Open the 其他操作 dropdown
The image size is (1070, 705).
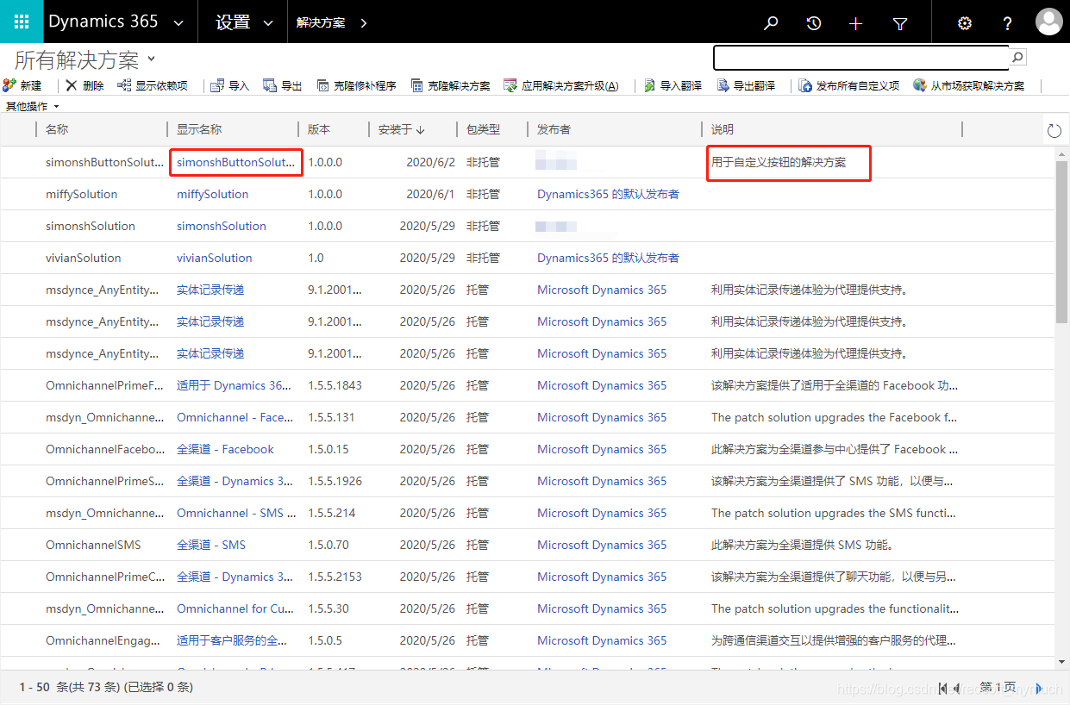point(33,106)
